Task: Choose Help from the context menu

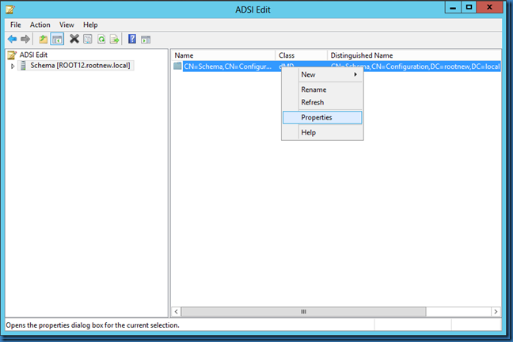Action: tap(322, 132)
